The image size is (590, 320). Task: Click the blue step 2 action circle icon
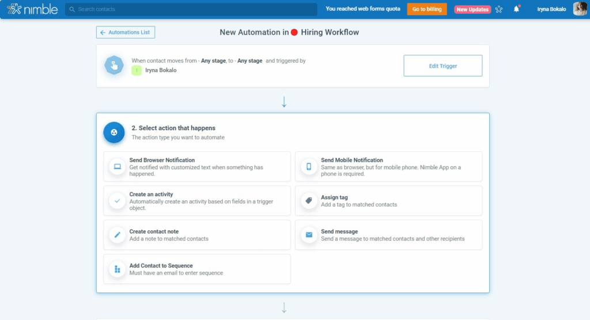(x=114, y=132)
